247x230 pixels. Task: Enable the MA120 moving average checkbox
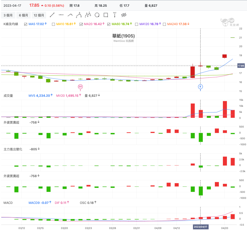tap(137, 24)
